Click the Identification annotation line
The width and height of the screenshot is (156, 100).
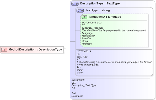[89, 36]
